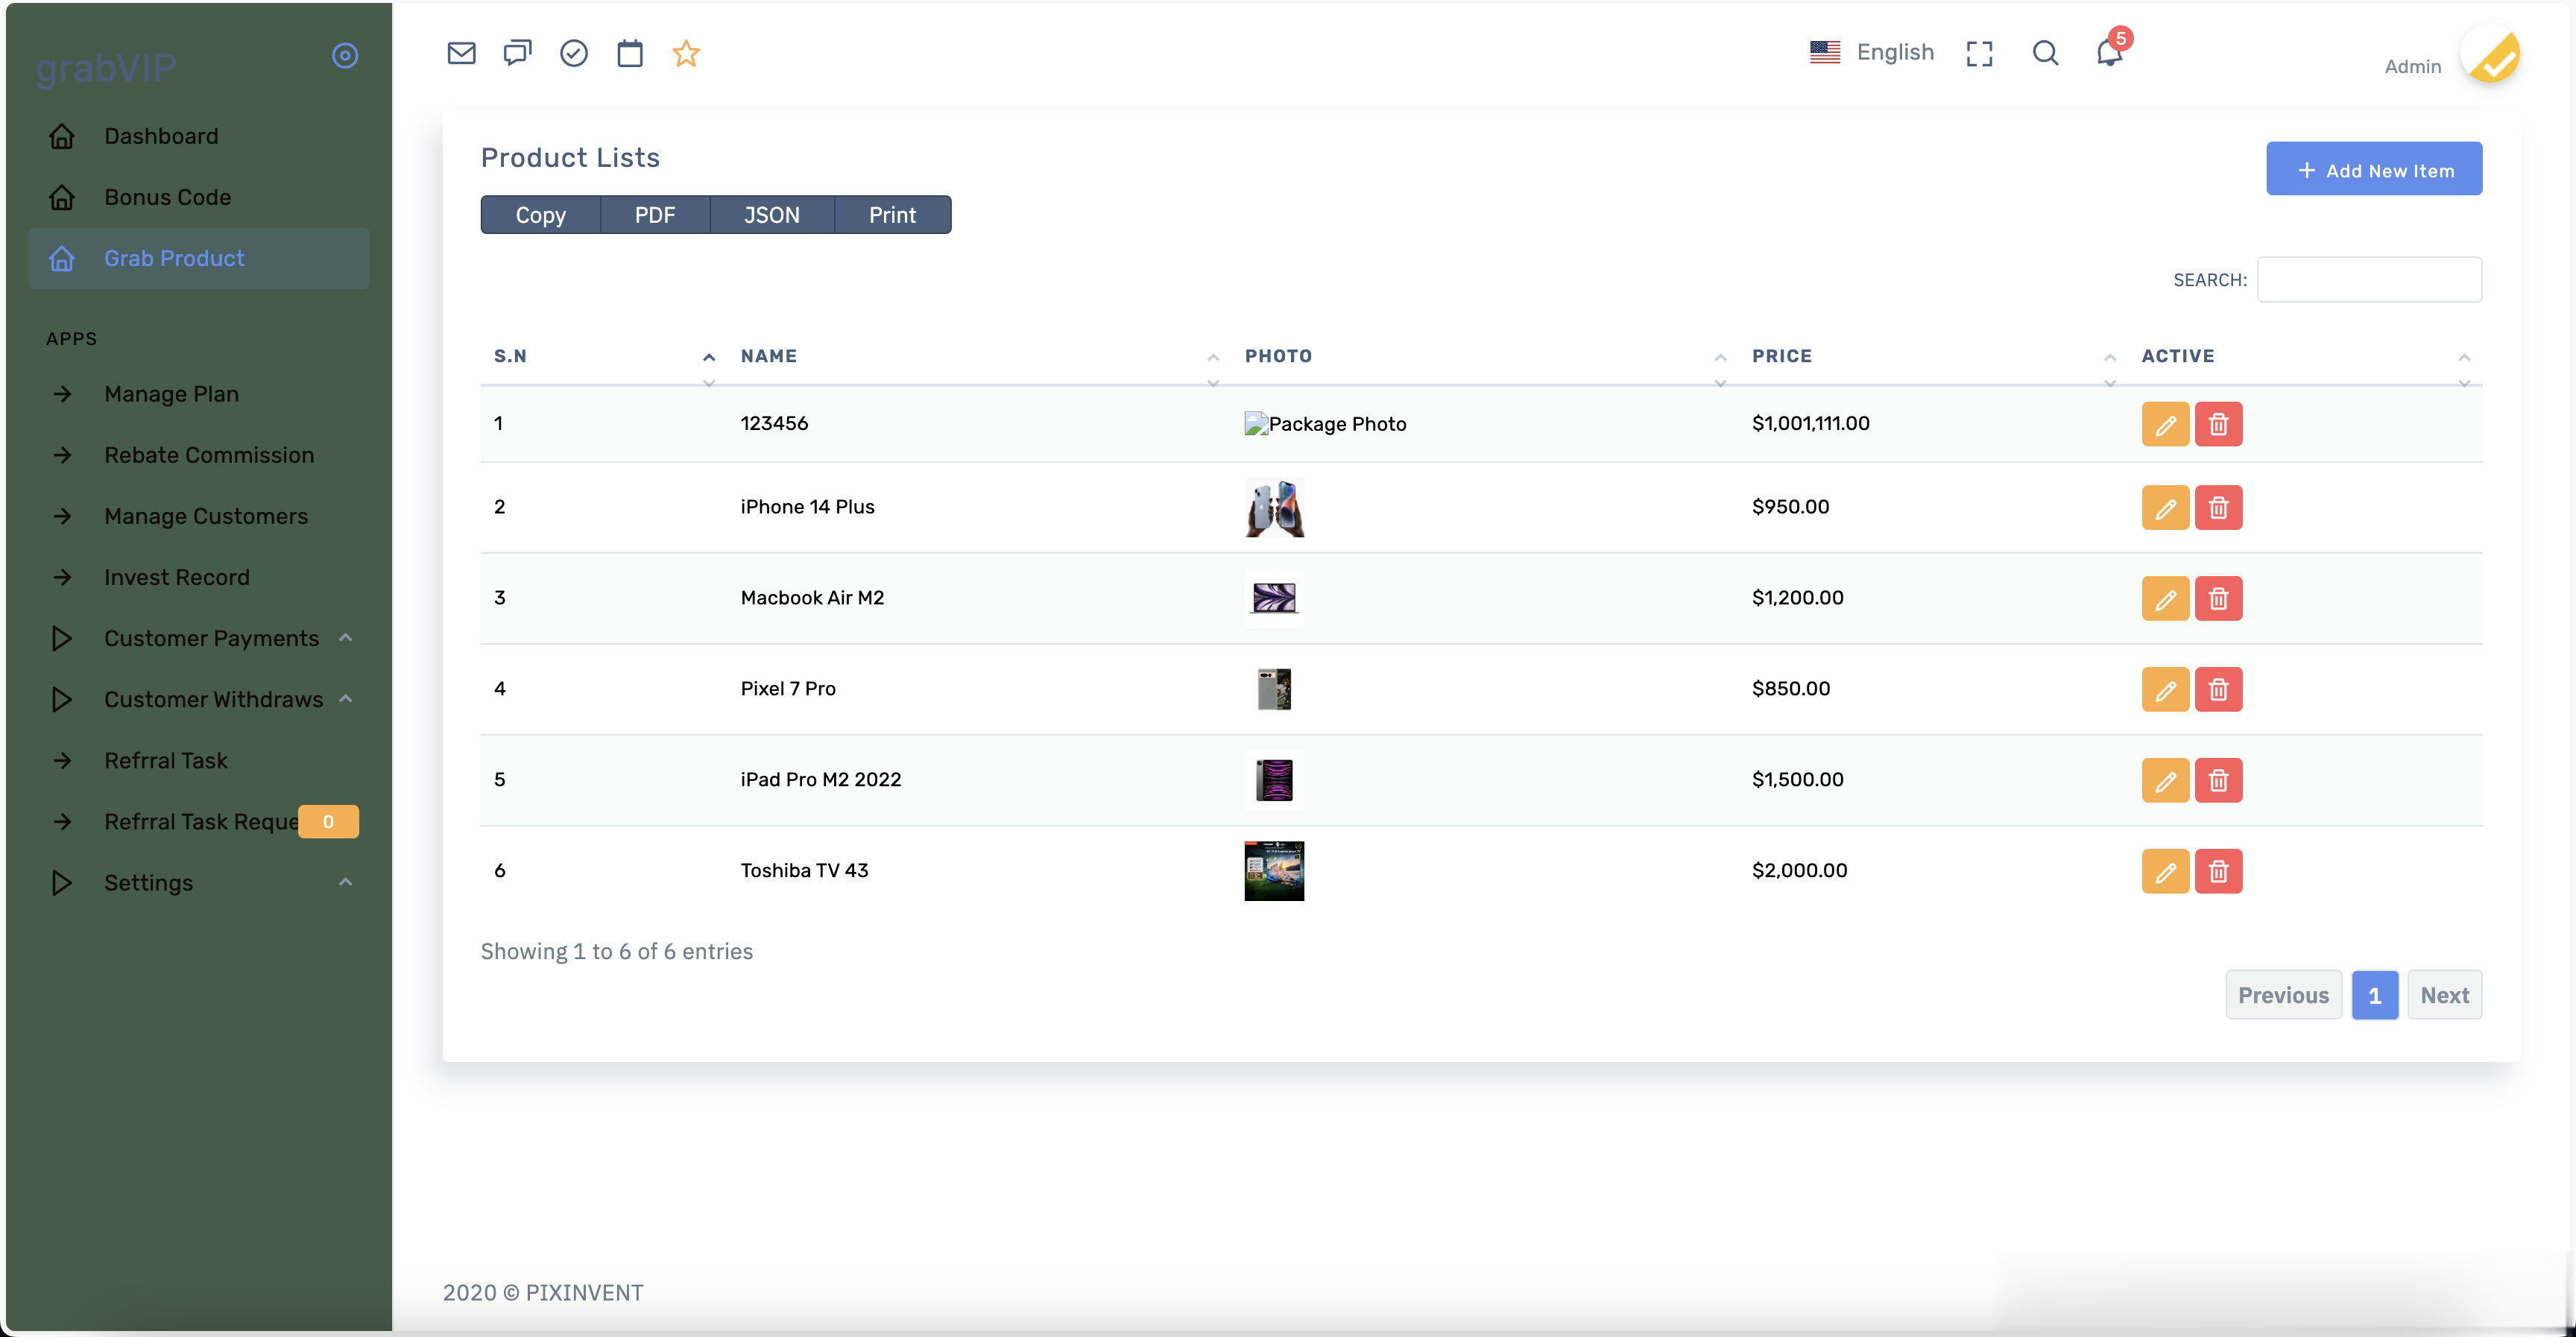The height and width of the screenshot is (1337, 2576).
Task: Edit the iPhone 14 Plus product
Action: coord(2165,508)
